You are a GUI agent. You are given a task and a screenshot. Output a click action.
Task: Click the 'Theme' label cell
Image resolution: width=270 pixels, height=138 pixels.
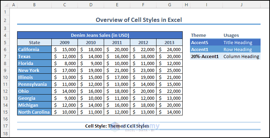(206, 35)
